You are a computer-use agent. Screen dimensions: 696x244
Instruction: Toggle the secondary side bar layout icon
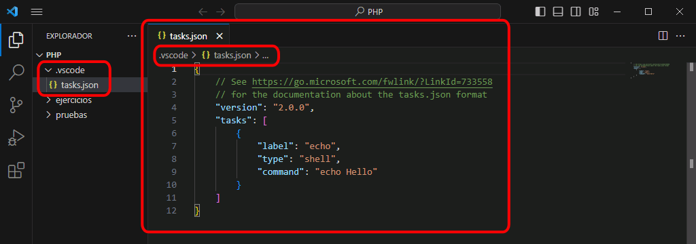click(x=576, y=12)
